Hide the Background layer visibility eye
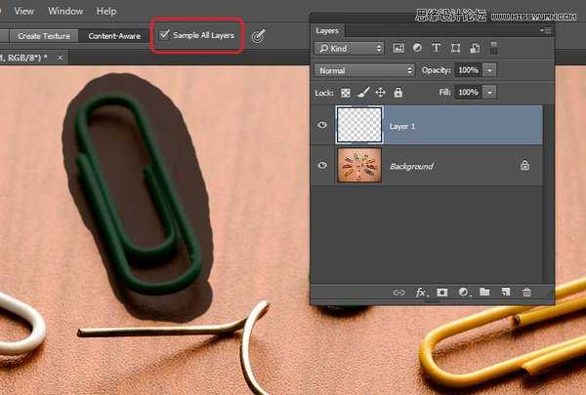586x395 pixels. click(322, 166)
